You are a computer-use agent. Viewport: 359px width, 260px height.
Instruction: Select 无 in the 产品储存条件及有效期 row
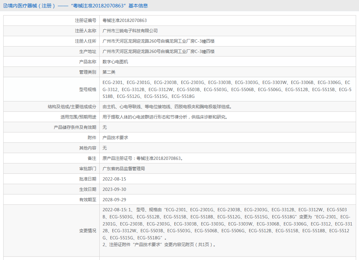point(105,127)
